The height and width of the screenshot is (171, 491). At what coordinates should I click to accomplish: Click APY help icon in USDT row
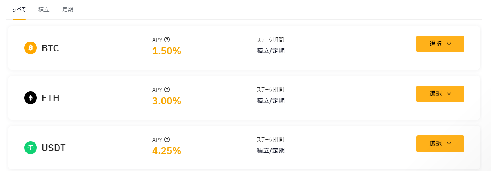pyautogui.click(x=167, y=139)
